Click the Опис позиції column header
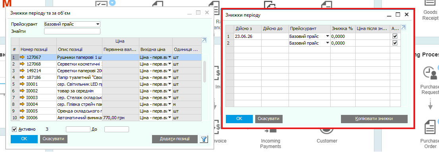The image size is (439, 152). 79,49
